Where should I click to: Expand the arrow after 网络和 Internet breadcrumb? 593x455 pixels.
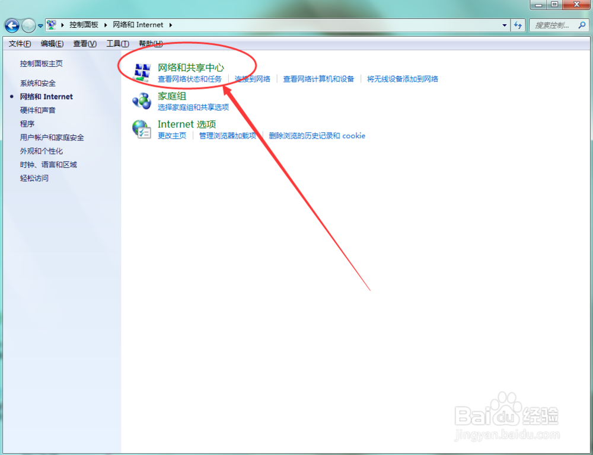pos(171,25)
